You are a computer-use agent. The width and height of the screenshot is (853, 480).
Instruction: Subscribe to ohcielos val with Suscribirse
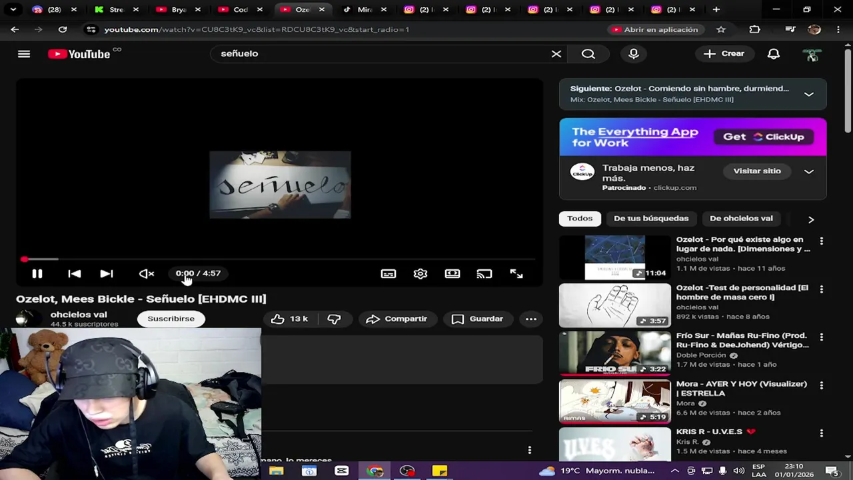(171, 319)
